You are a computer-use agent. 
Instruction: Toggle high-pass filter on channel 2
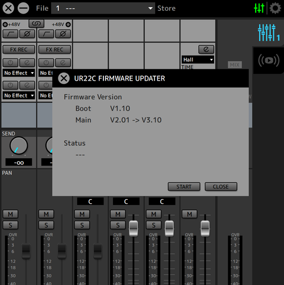[47, 34]
